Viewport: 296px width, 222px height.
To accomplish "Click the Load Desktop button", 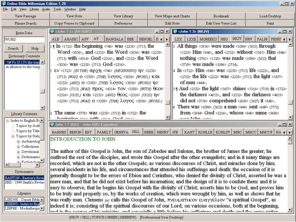I will coord(270,16).
